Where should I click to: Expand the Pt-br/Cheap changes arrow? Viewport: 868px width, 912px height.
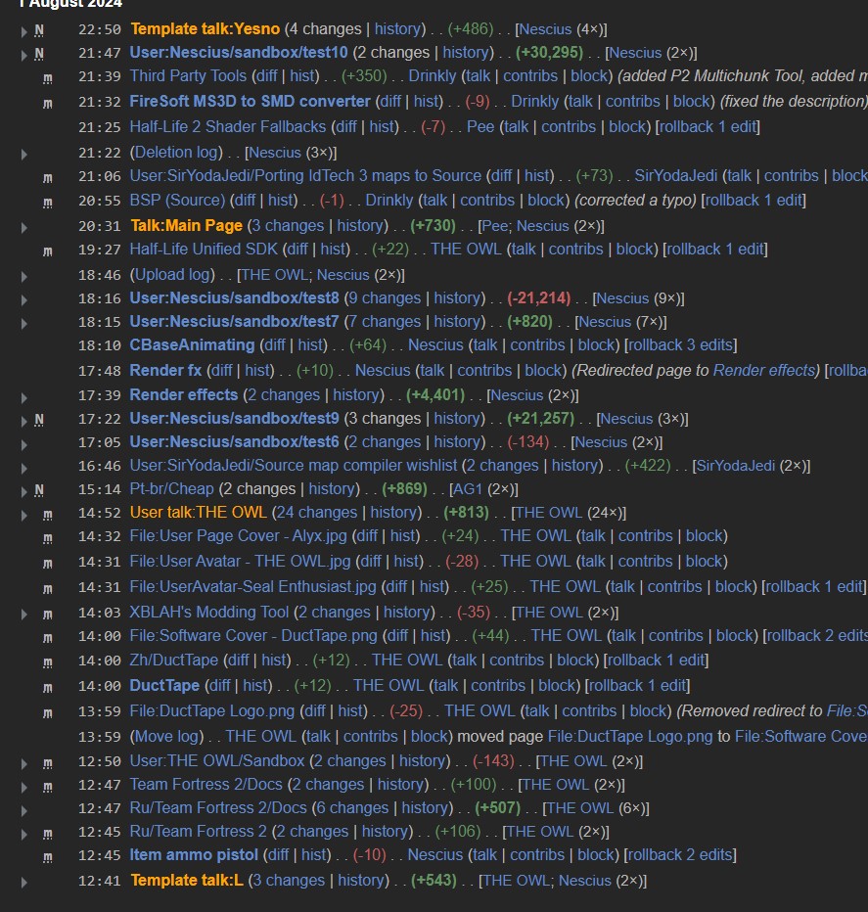pyautogui.click(x=23, y=491)
